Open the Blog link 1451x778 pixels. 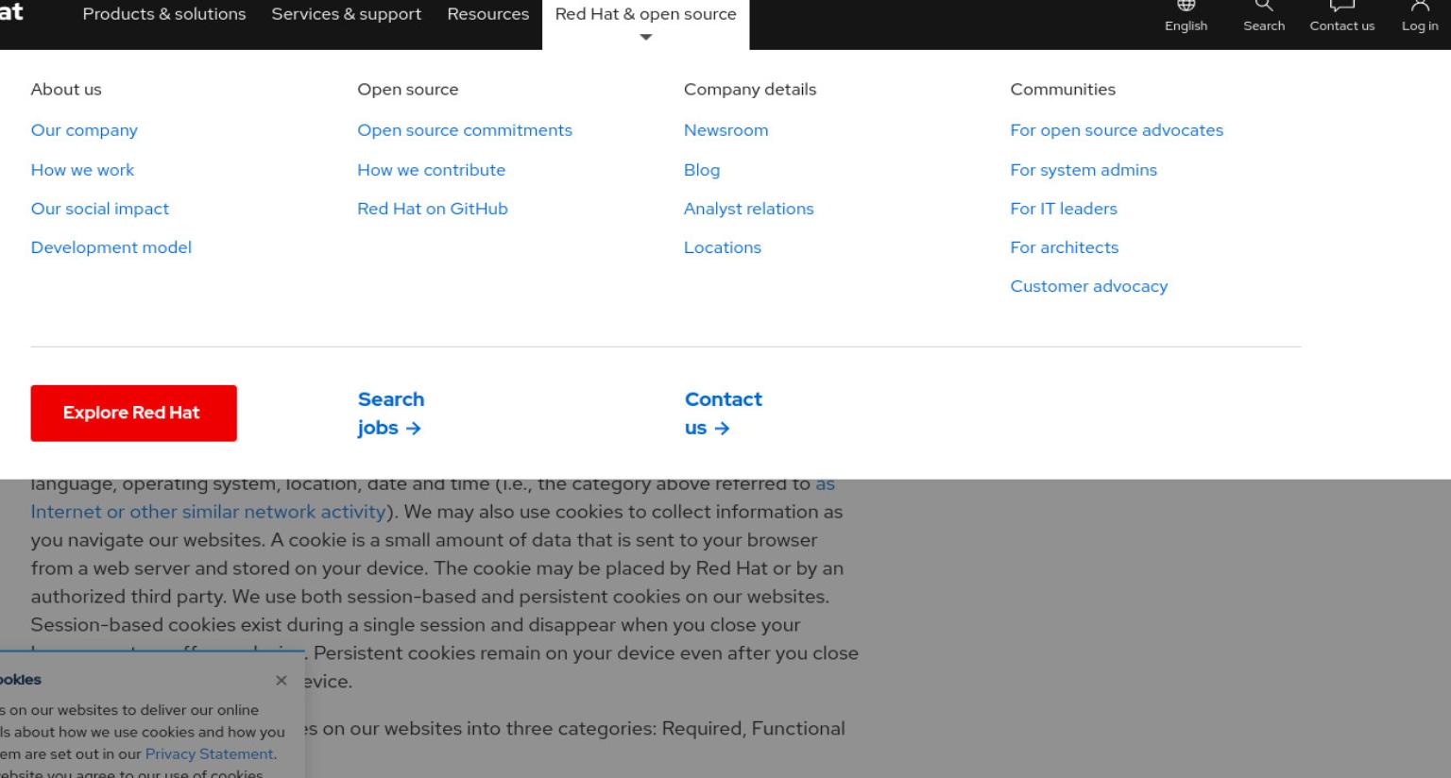pos(702,170)
